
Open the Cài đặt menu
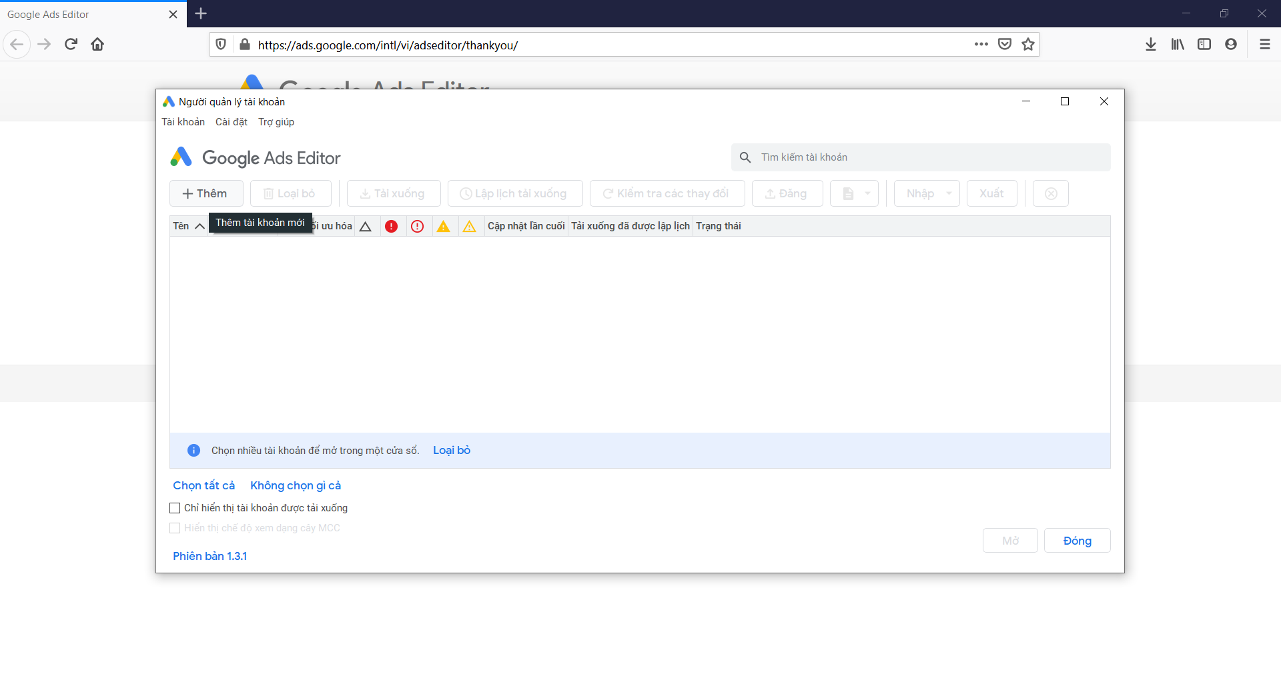pyautogui.click(x=231, y=122)
